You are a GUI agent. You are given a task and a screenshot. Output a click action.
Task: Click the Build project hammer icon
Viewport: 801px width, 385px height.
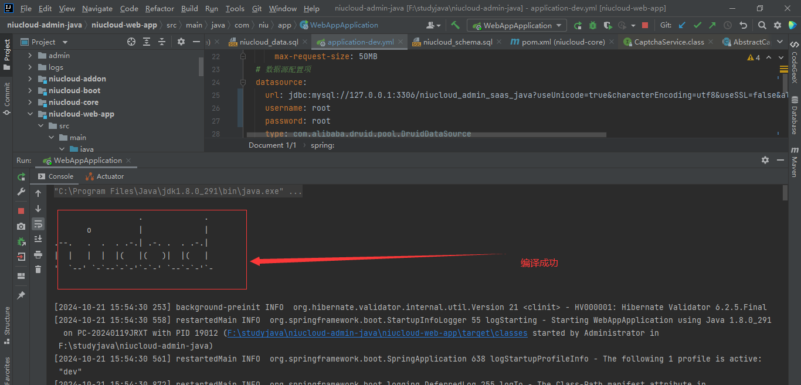[455, 25]
